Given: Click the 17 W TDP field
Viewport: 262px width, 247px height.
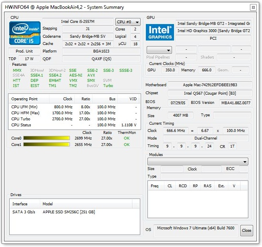Looking at the screenshot, I should pos(29,59).
